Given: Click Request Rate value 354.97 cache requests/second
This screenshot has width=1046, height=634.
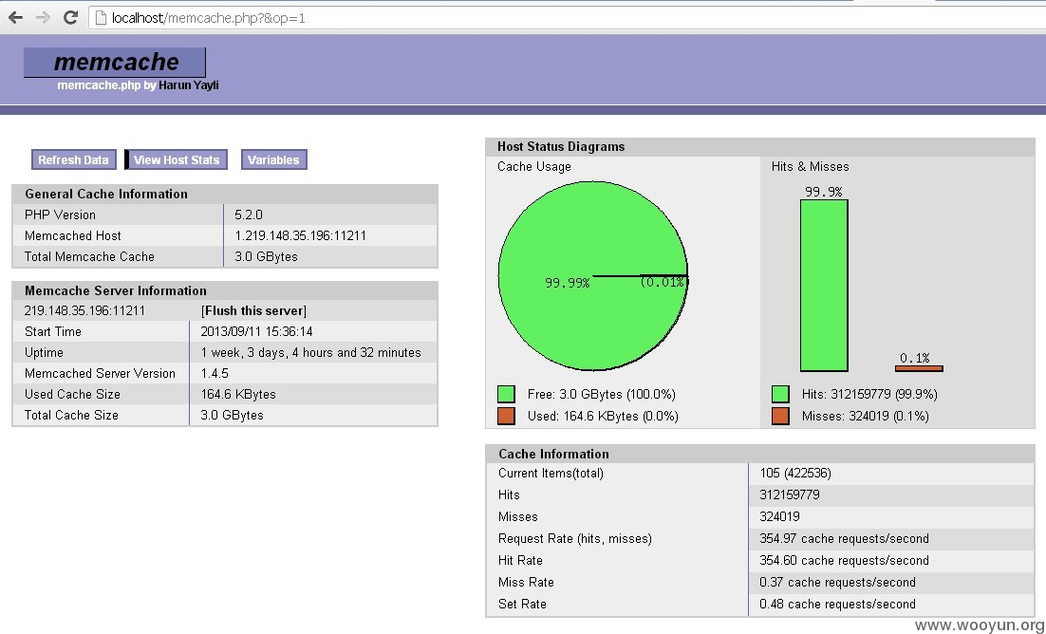Looking at the screenshot, I should point(844,538).
